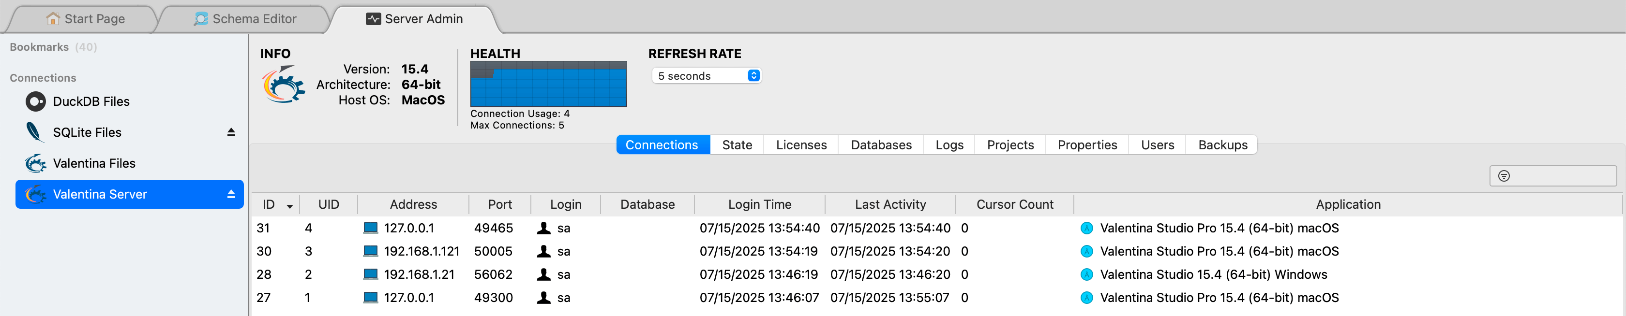Screen dimensions: 1626x316
Task: Toggle the ID column sort arrow
Action: 290,206
